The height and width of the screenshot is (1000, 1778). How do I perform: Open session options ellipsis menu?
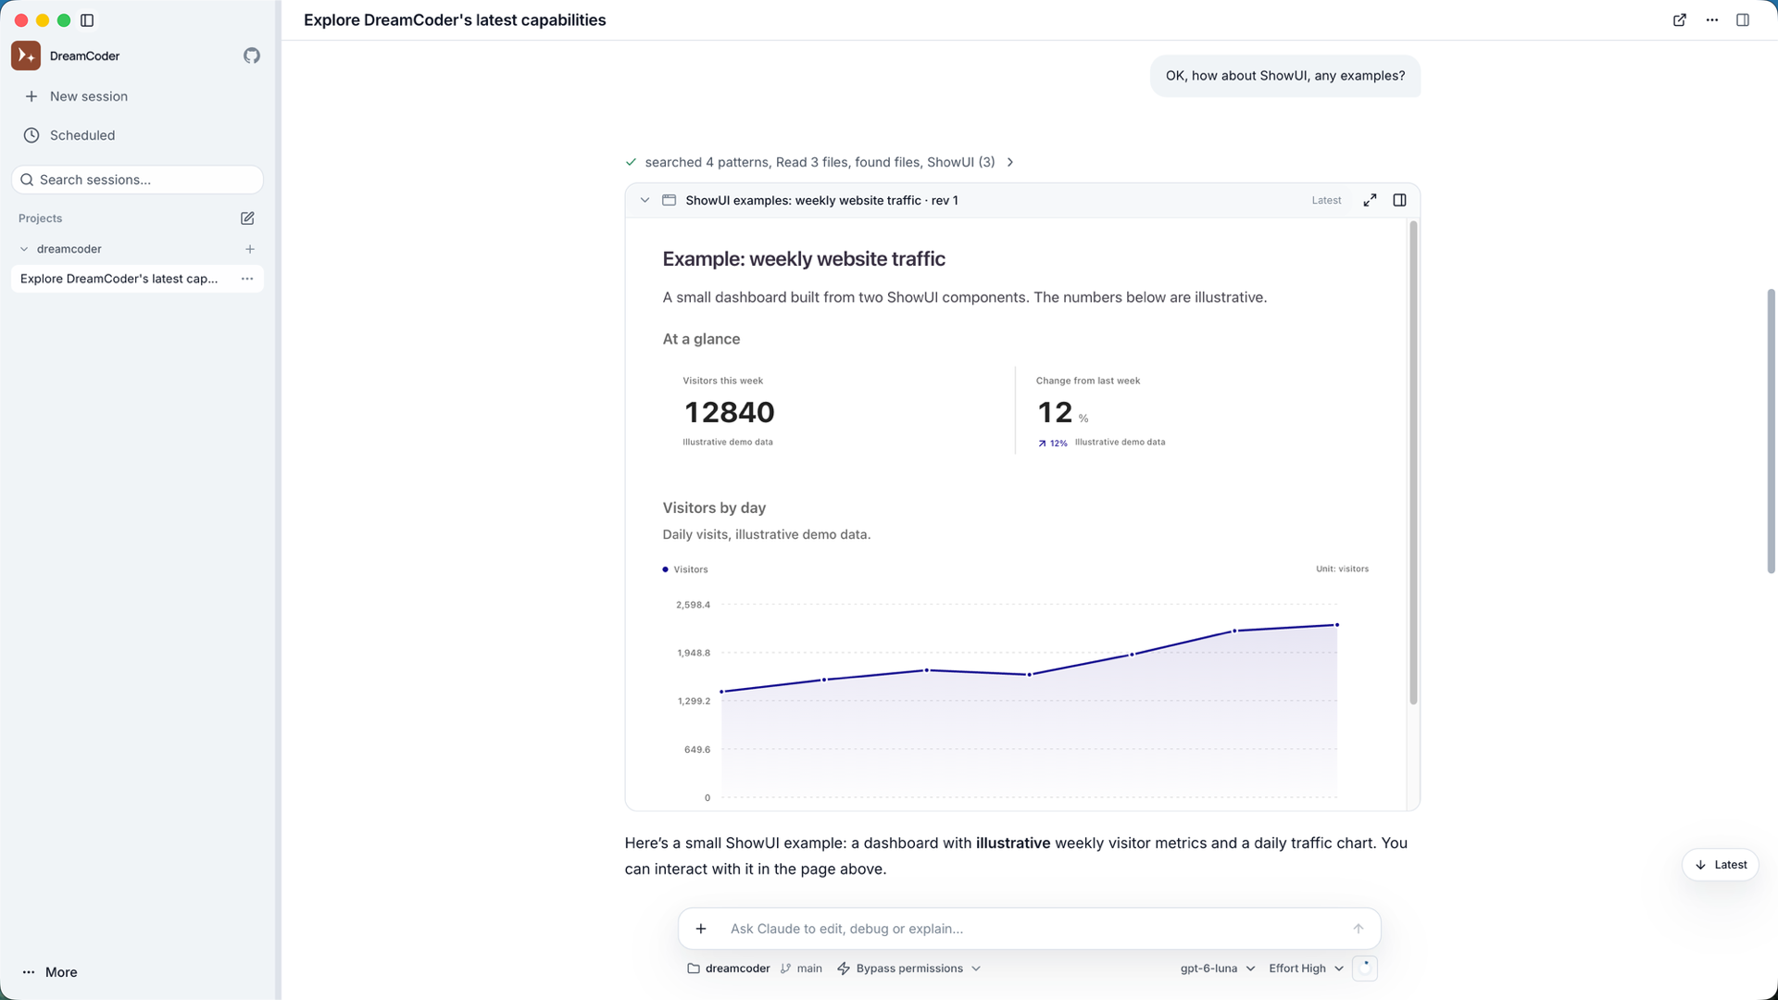[x=247, y=279]
